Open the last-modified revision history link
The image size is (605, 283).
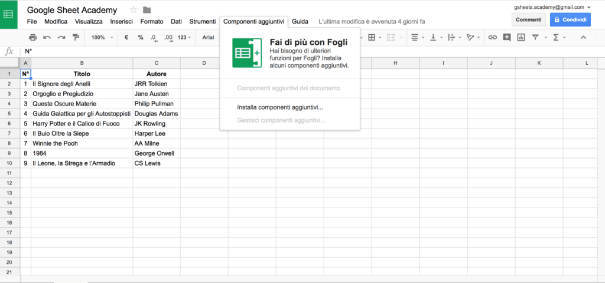tap(372, 22)
